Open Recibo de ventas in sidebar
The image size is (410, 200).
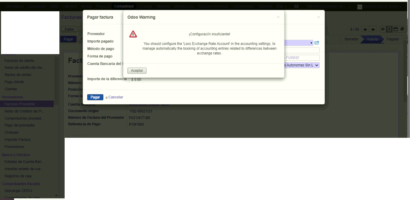pos(18,75)
